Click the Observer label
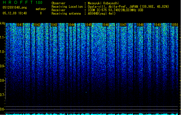The height and width of the screenshot is (115, 181). coord(58,3)
